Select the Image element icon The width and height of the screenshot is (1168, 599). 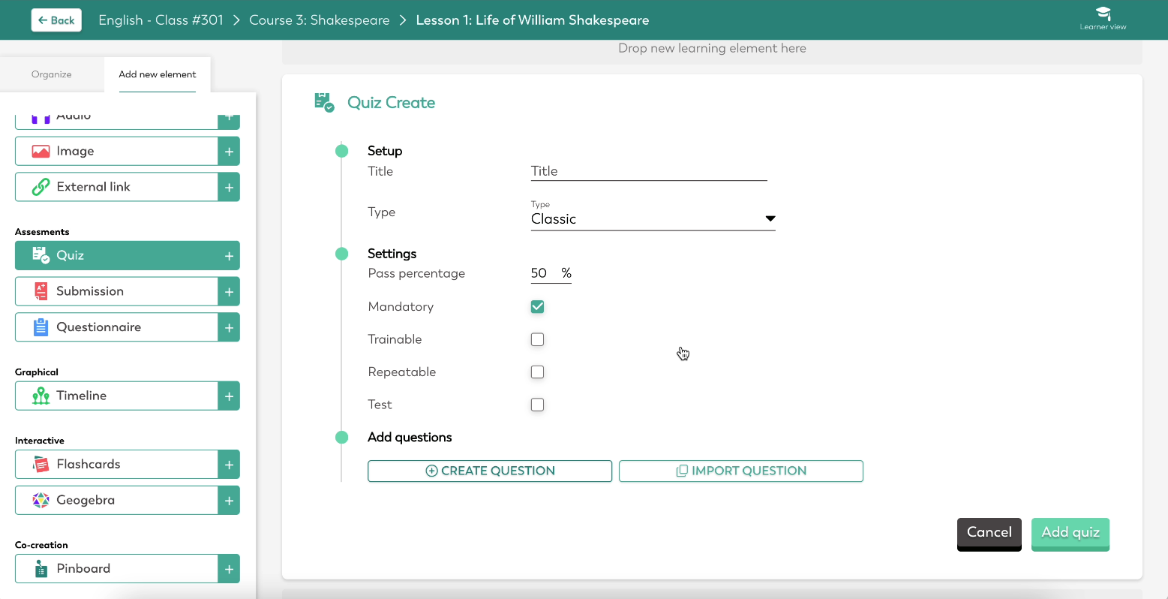tap(39, 150)
